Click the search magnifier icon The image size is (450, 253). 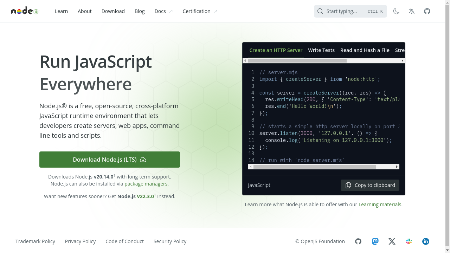pyautogui.click(x=320, y=11)
